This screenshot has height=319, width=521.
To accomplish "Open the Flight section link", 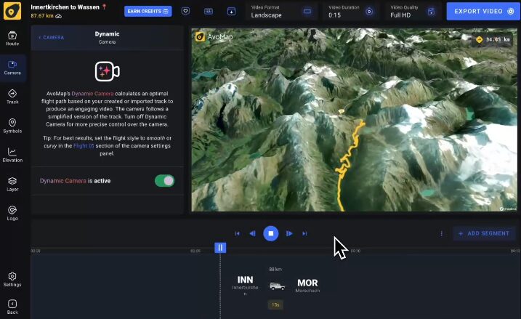I will click(x=83, y=146).
